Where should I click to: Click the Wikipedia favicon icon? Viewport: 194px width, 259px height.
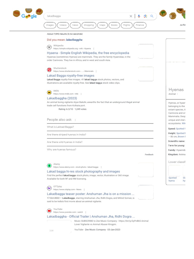pos(49,47)
